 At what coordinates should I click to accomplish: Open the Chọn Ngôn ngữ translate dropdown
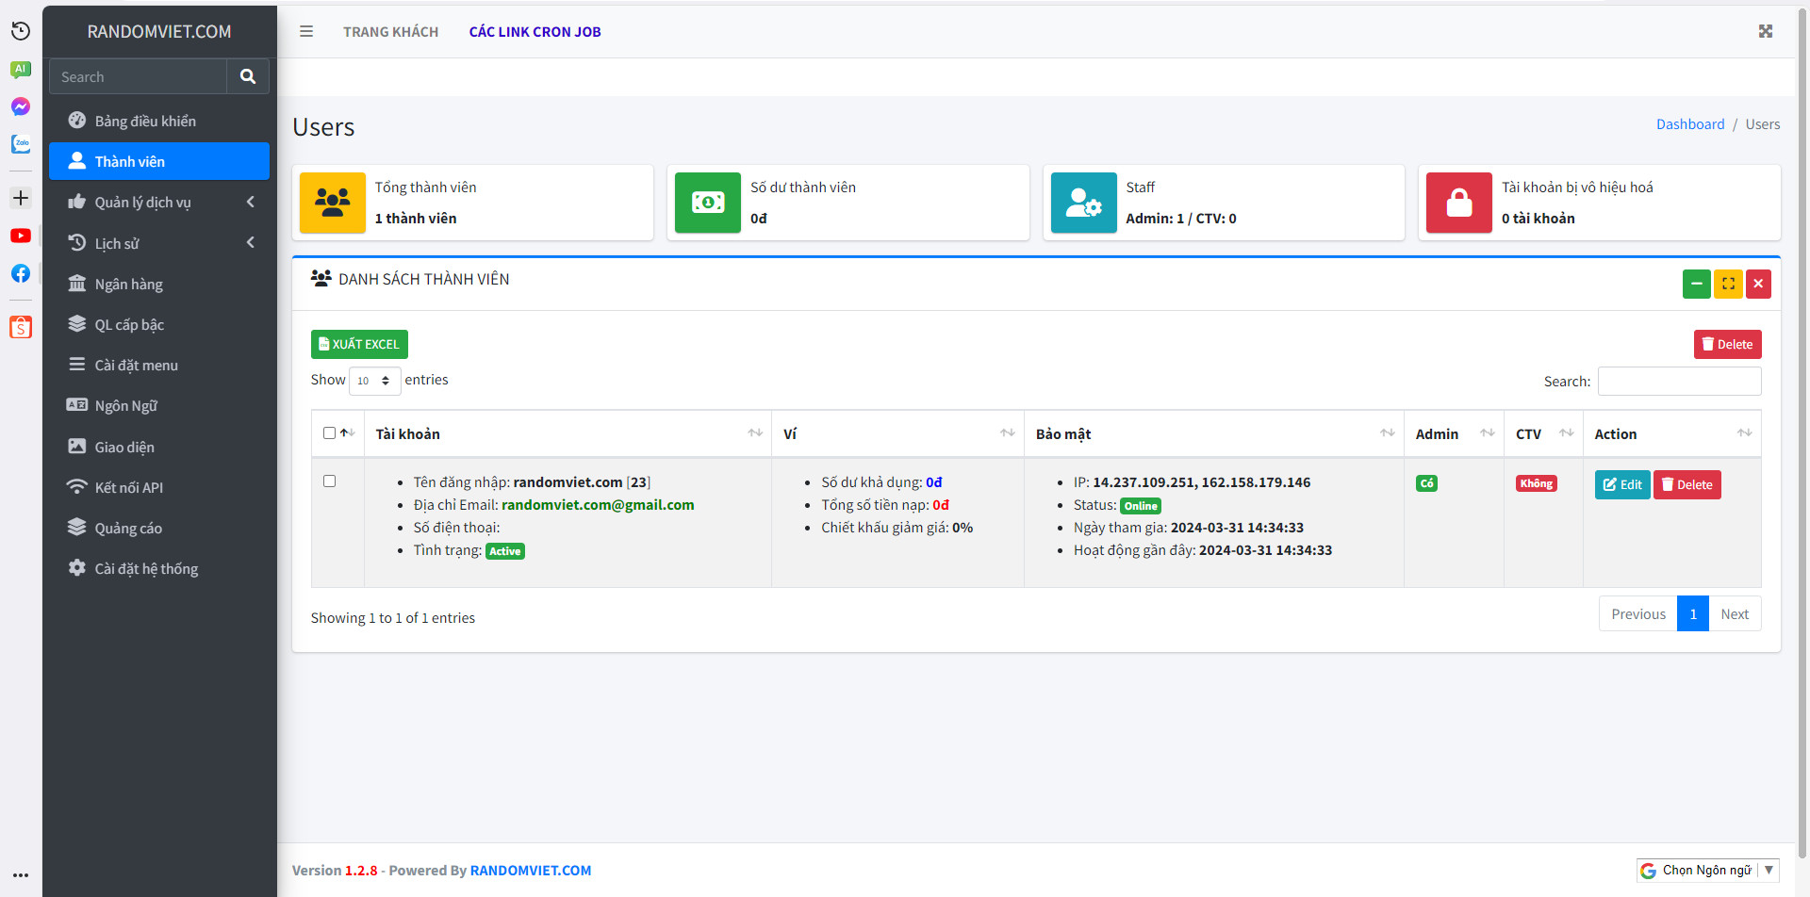click(1708, 871)
